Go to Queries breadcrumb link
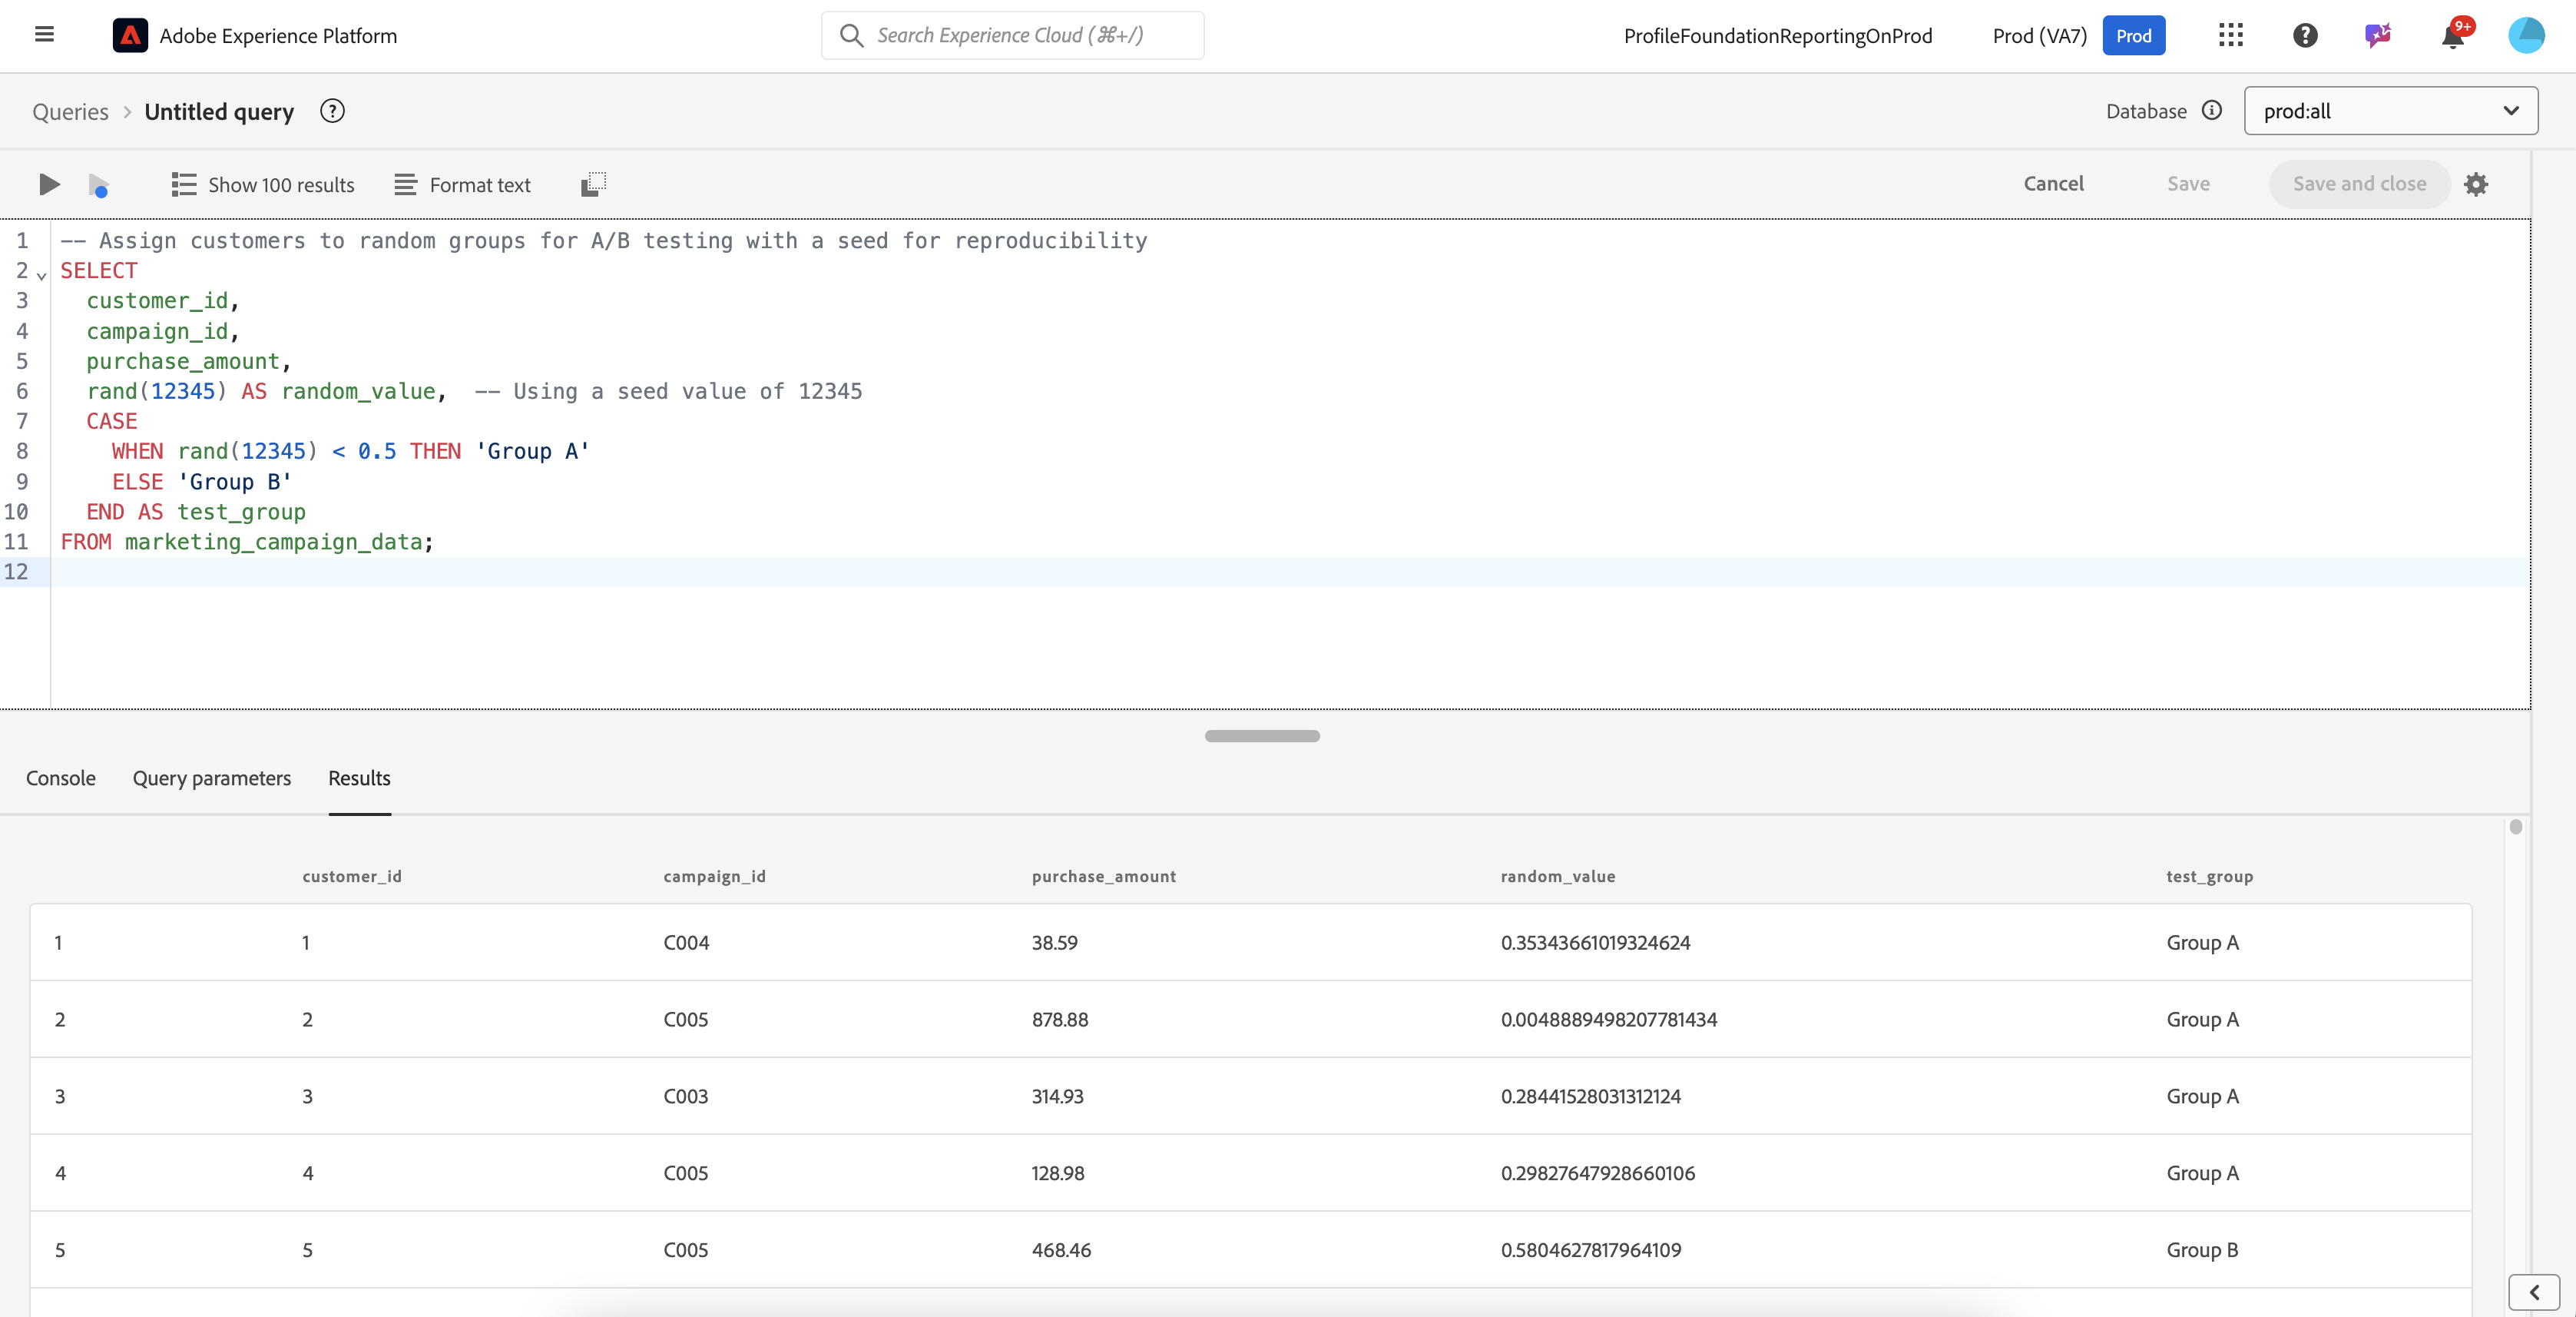Viewport: 2576px width, 1317px height. coord(70,112)
